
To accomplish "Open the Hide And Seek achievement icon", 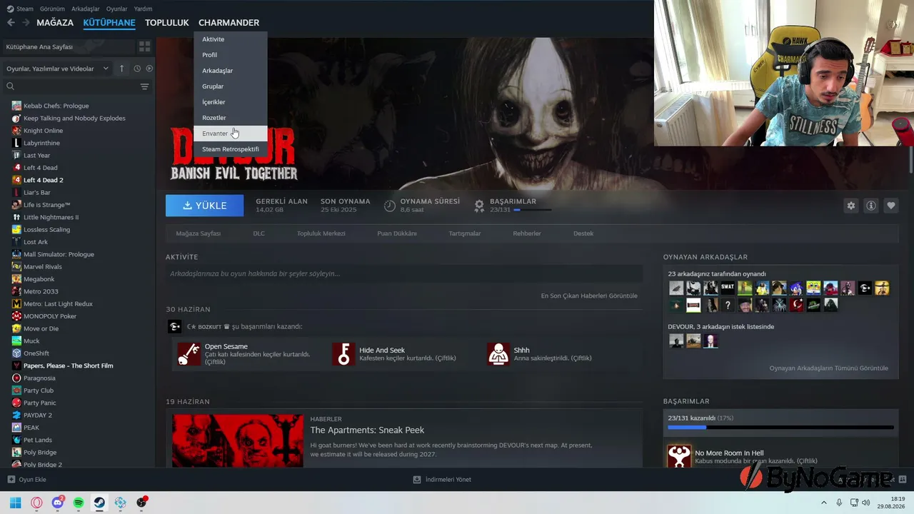I will (343, 354).
